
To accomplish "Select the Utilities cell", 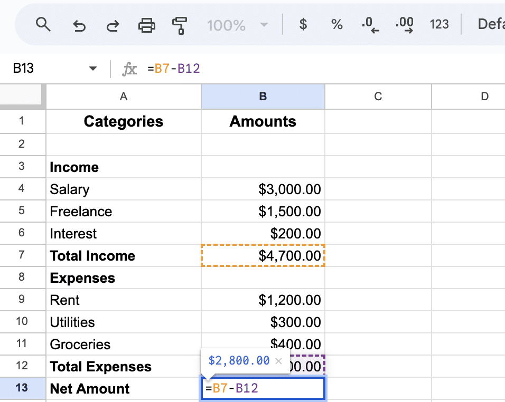I will point(124,322).
